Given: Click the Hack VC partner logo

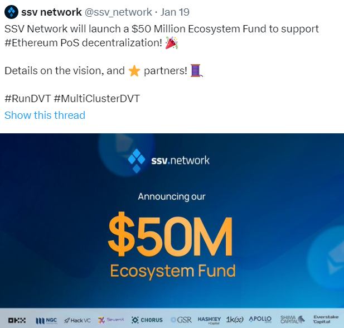Looking at the screenshot, I should click(x=77, y=321).
